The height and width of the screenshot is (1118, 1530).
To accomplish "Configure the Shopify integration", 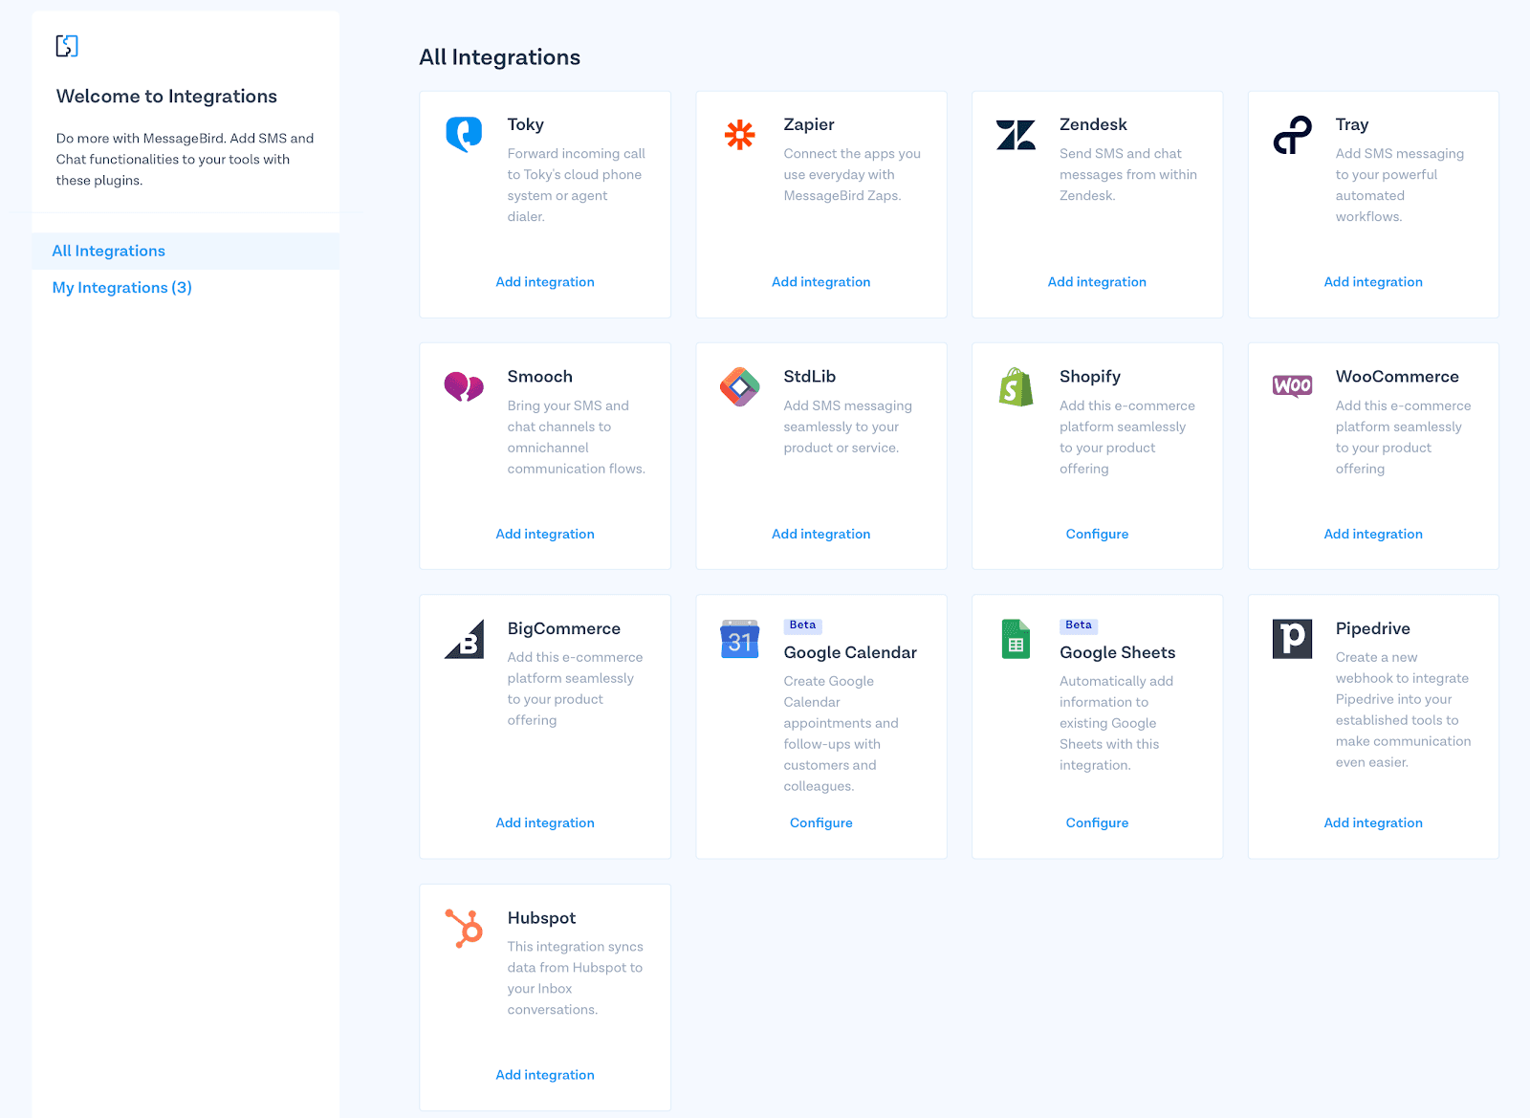I will pos(1097,535).
